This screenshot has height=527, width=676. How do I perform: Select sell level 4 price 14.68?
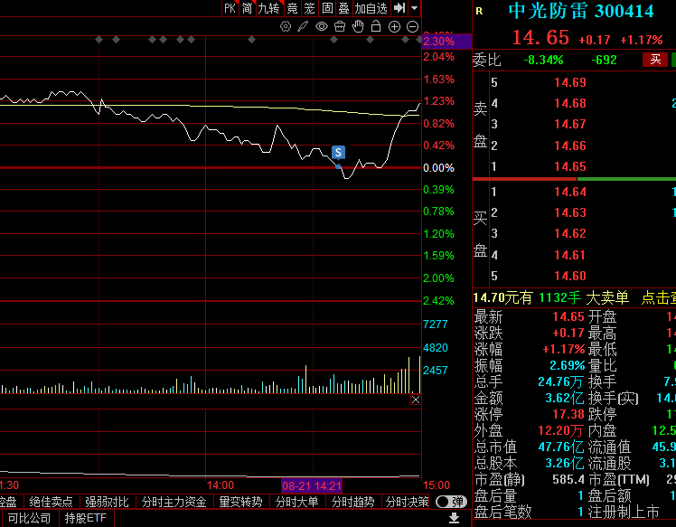pos(570,104)
